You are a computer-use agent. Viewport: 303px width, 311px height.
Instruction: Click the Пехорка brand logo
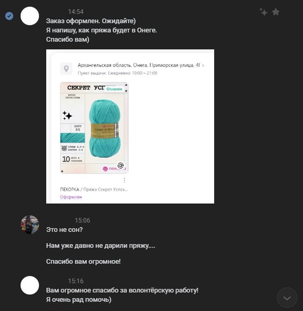tap(114, 169)
